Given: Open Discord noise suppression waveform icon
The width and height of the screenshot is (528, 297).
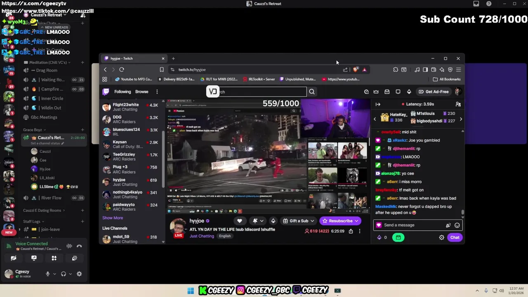Looking at the screenshot, I should (69, 246).
